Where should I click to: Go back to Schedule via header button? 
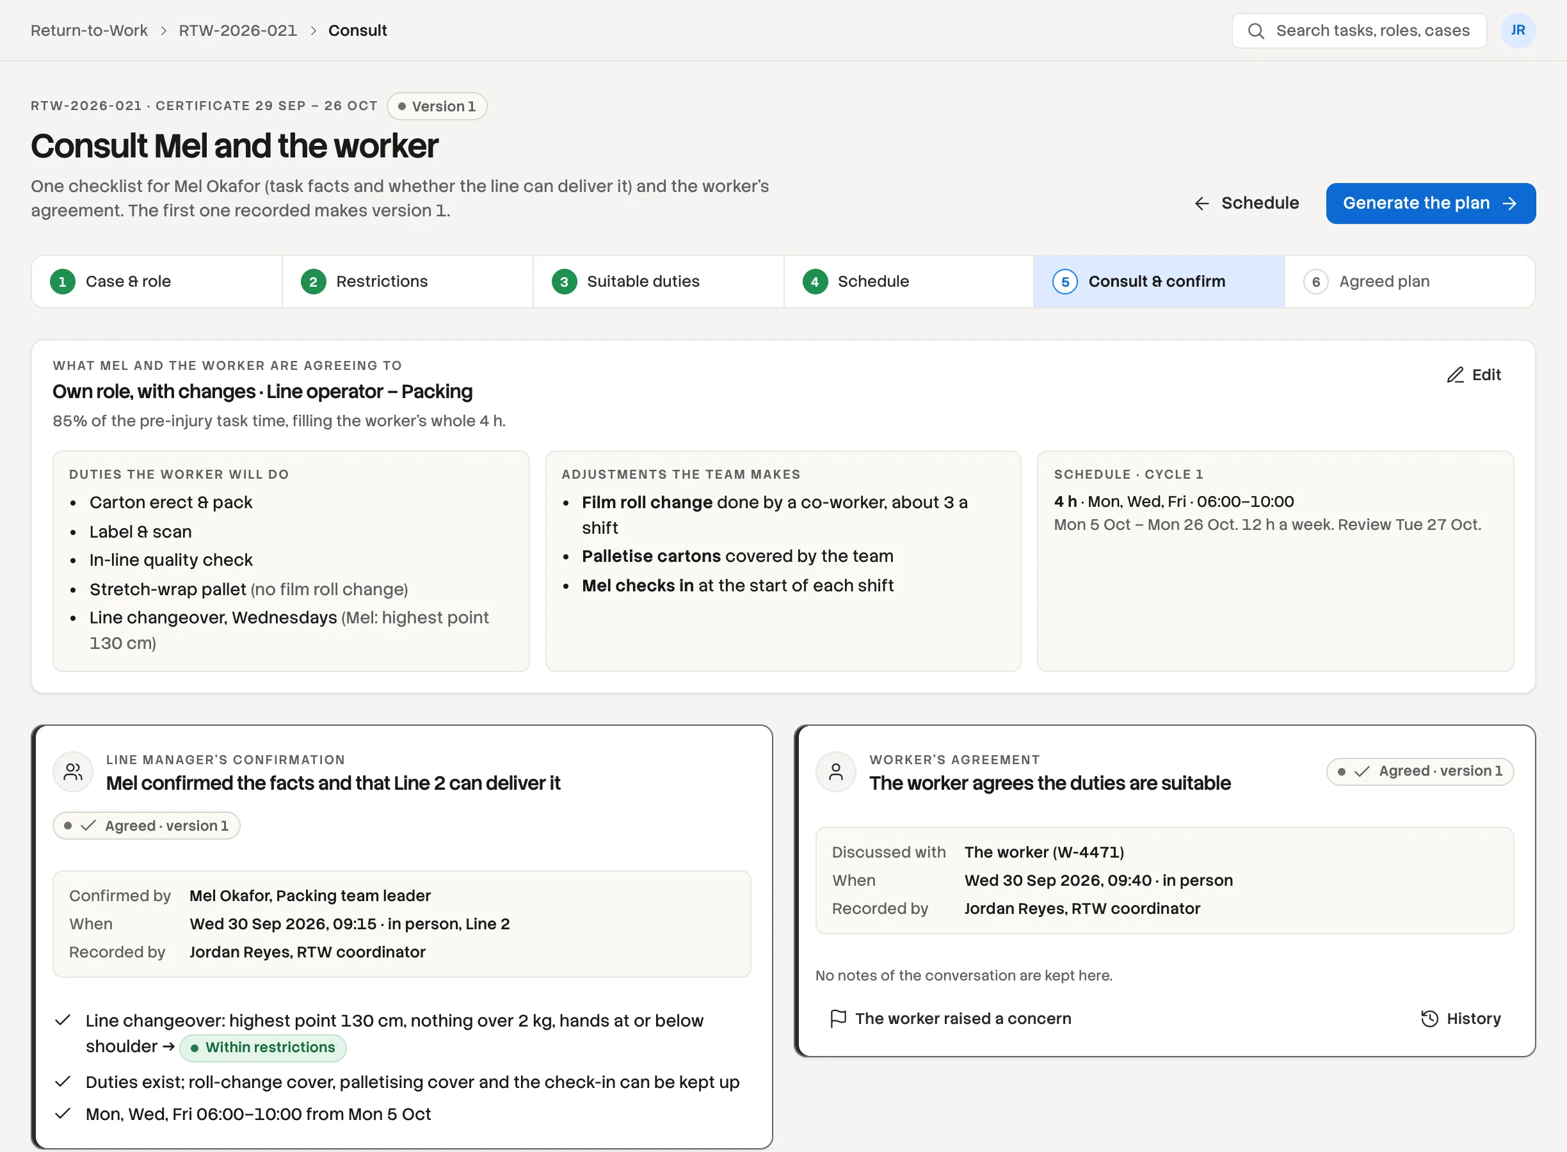pos(1246,203)
